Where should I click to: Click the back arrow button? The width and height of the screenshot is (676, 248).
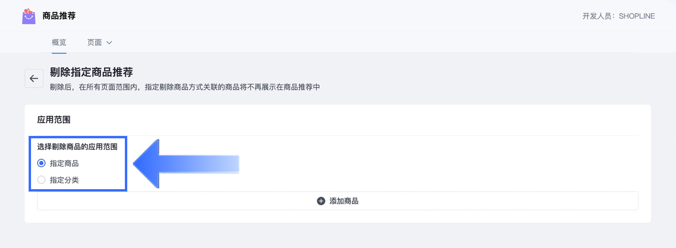pos(34,79)
